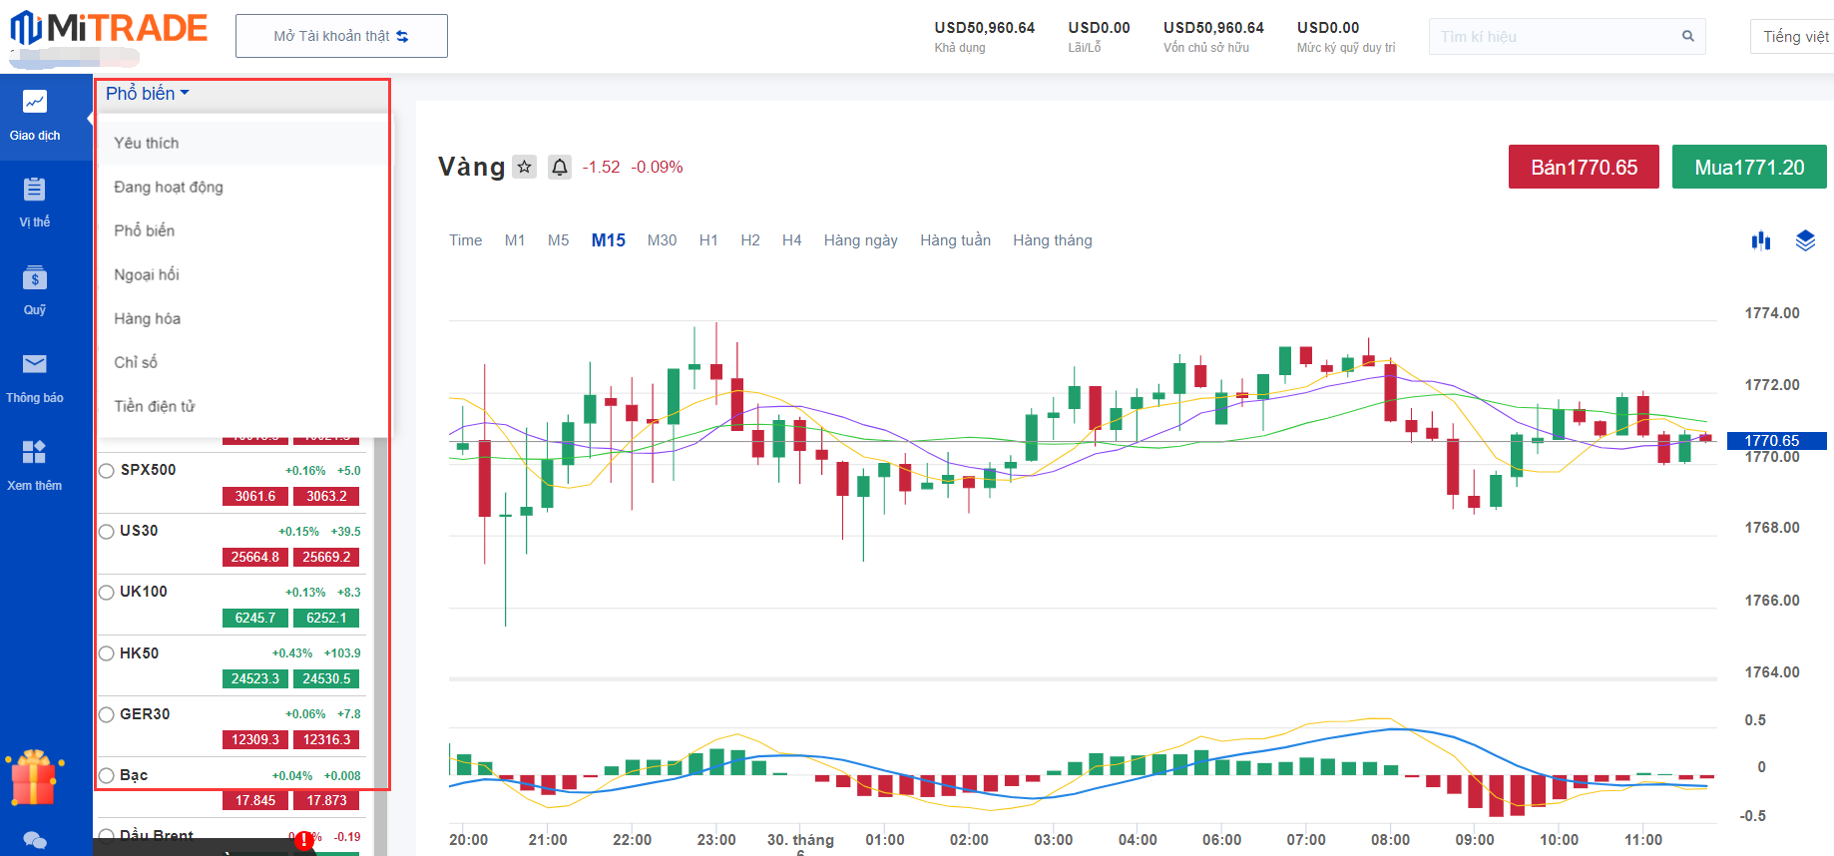Add Vàng to favorites with star icon

[524, 167]
